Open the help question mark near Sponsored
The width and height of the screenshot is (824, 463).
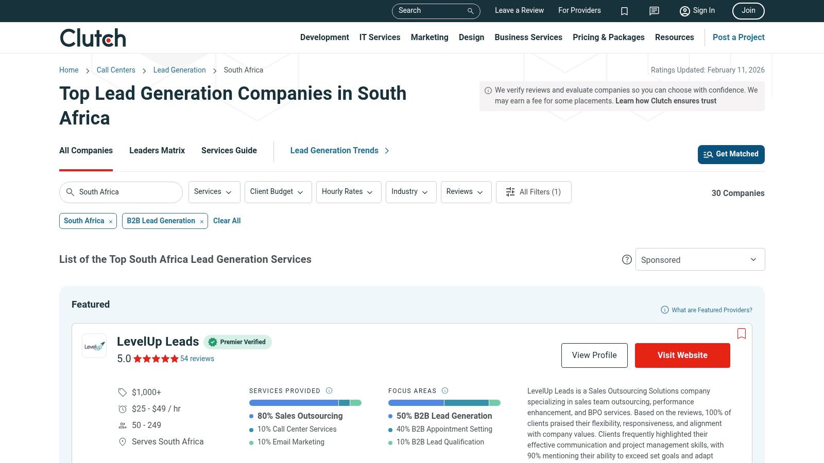click(x=627, y=260)
